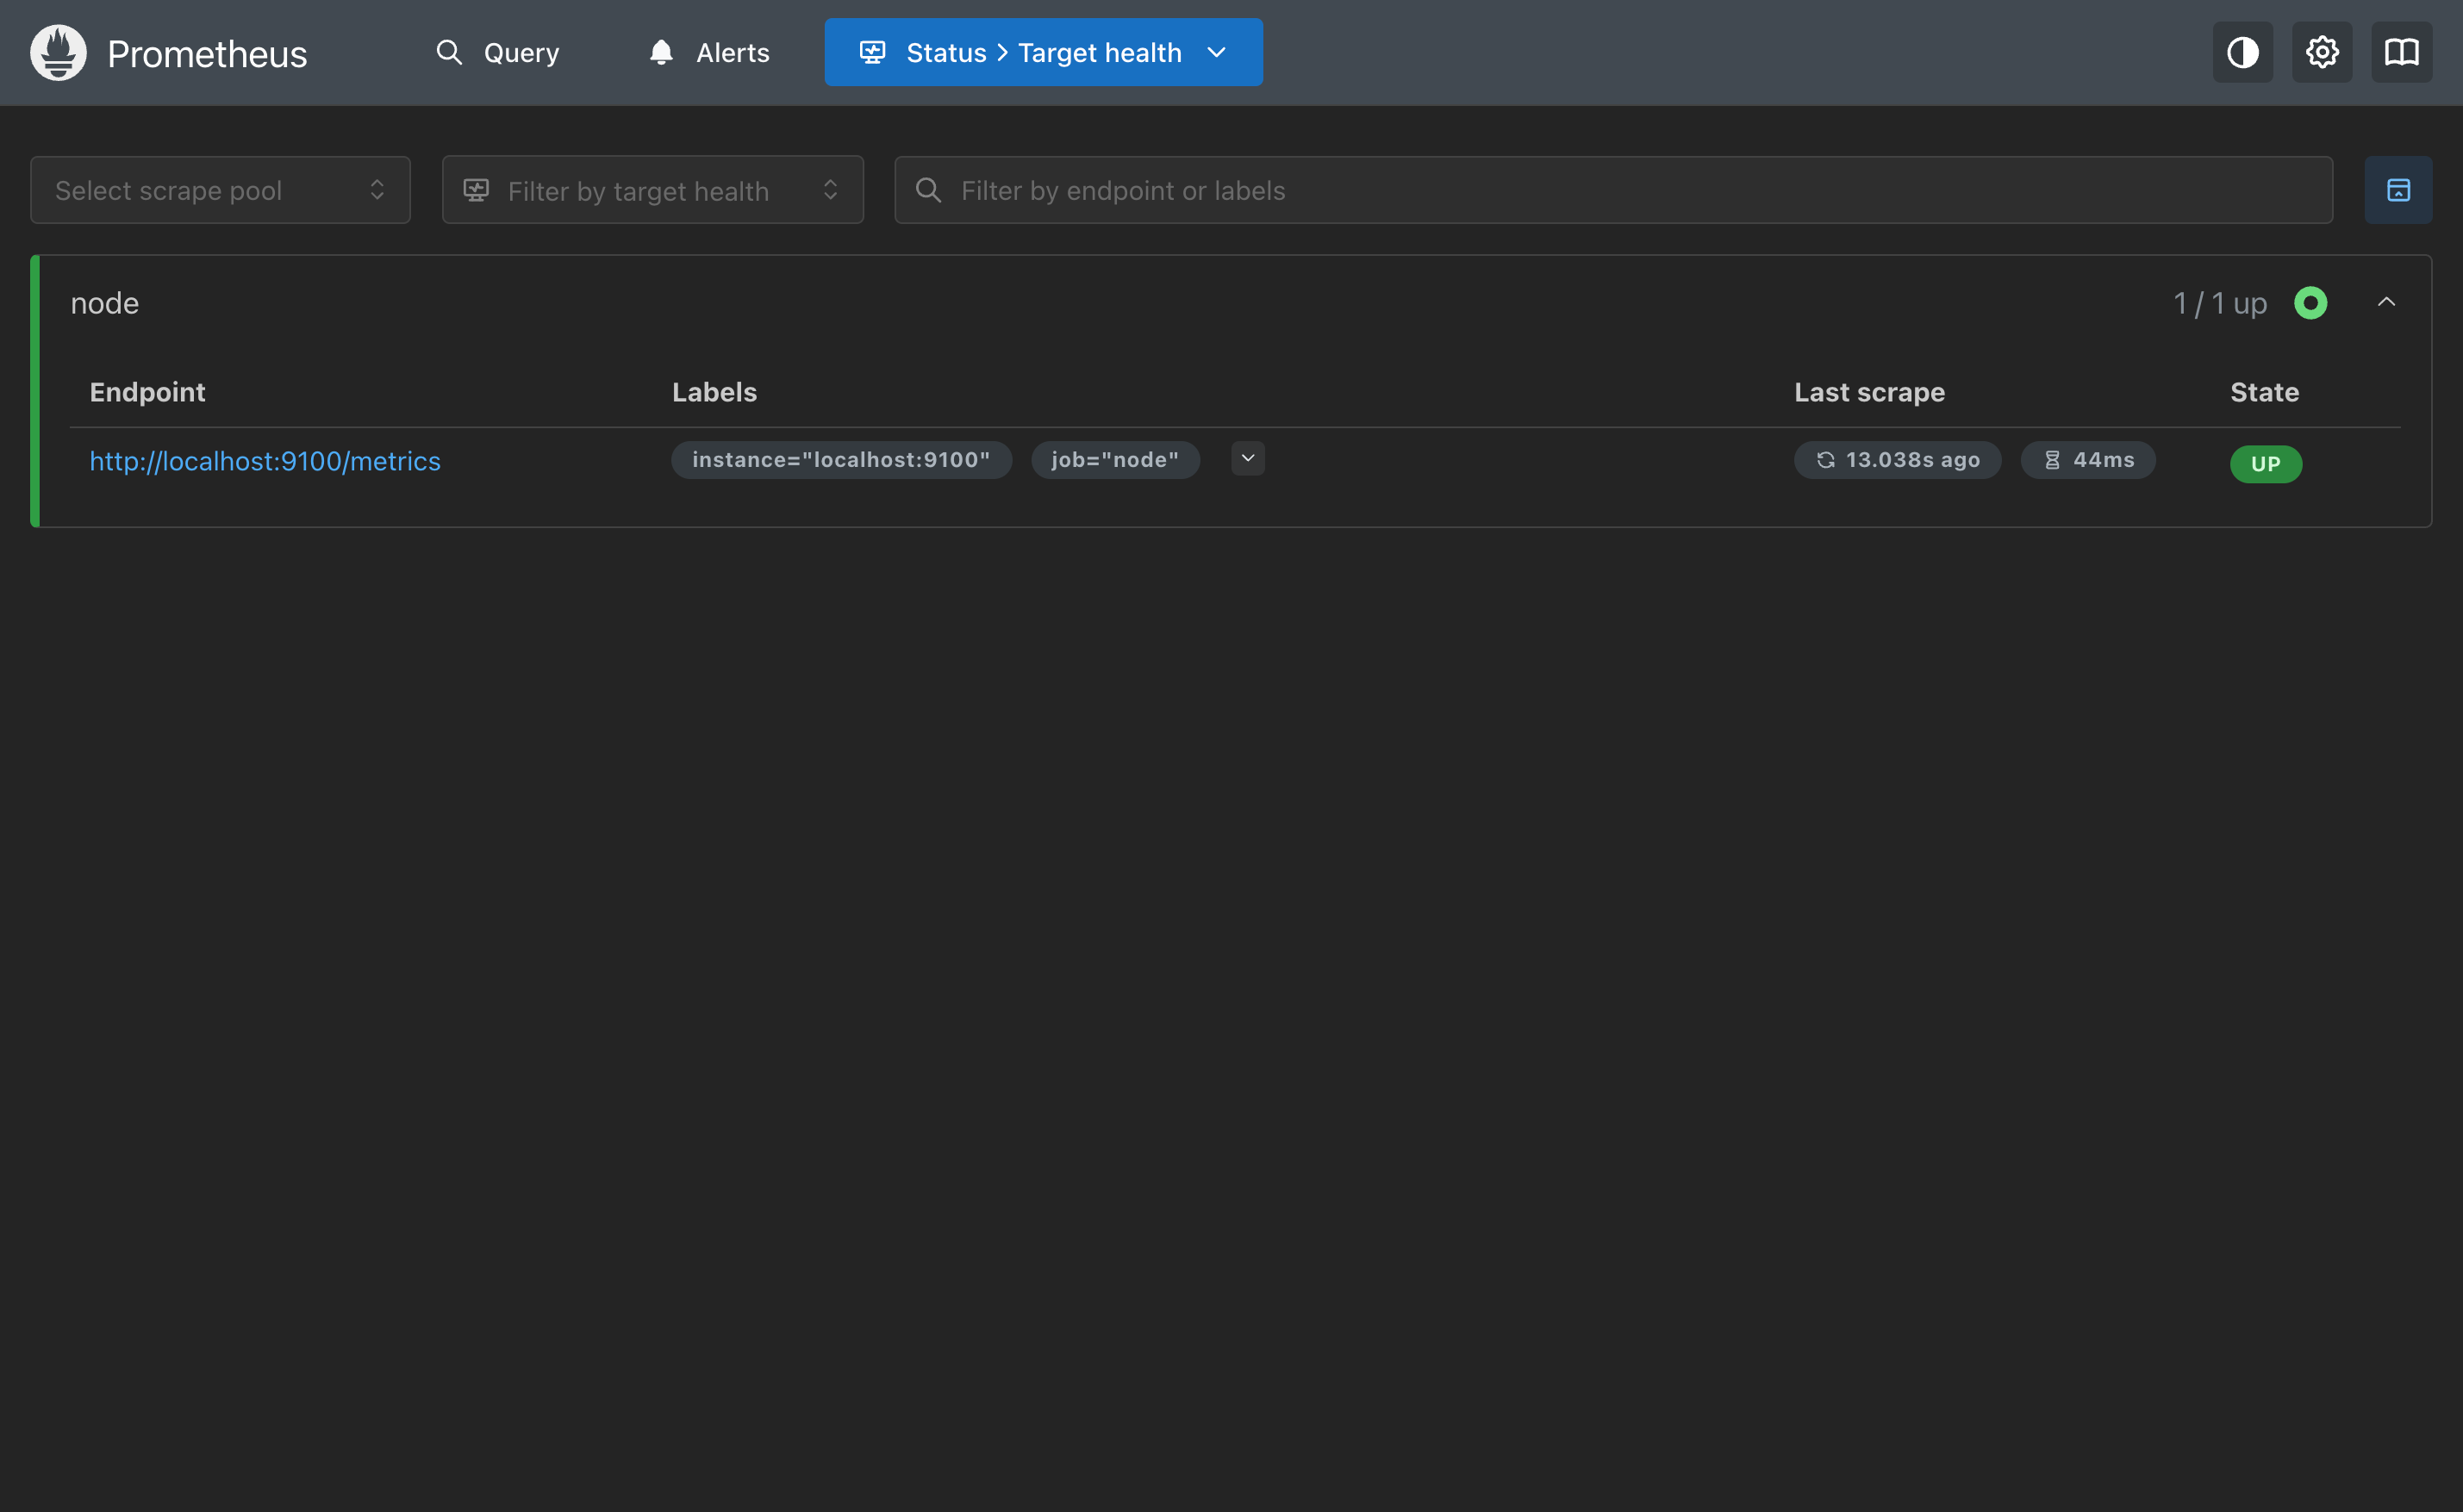Image resolution: width=2463 pixels, height=1512 pixels.
Task: Open the Query page
Action: click(x=498, y=52)
